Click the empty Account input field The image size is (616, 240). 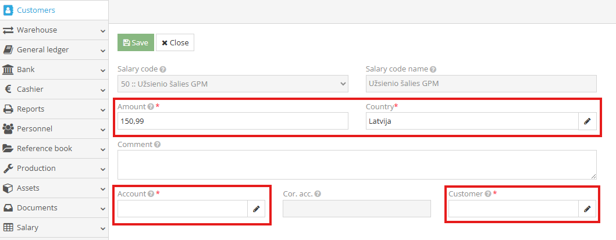click(182, 209)
